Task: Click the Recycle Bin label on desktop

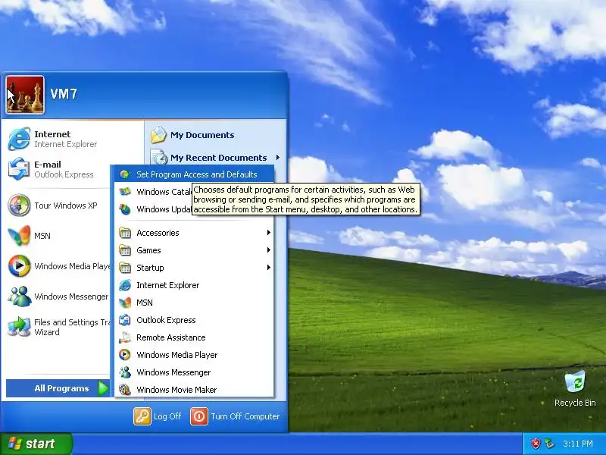Action: [x=575, y=403]
